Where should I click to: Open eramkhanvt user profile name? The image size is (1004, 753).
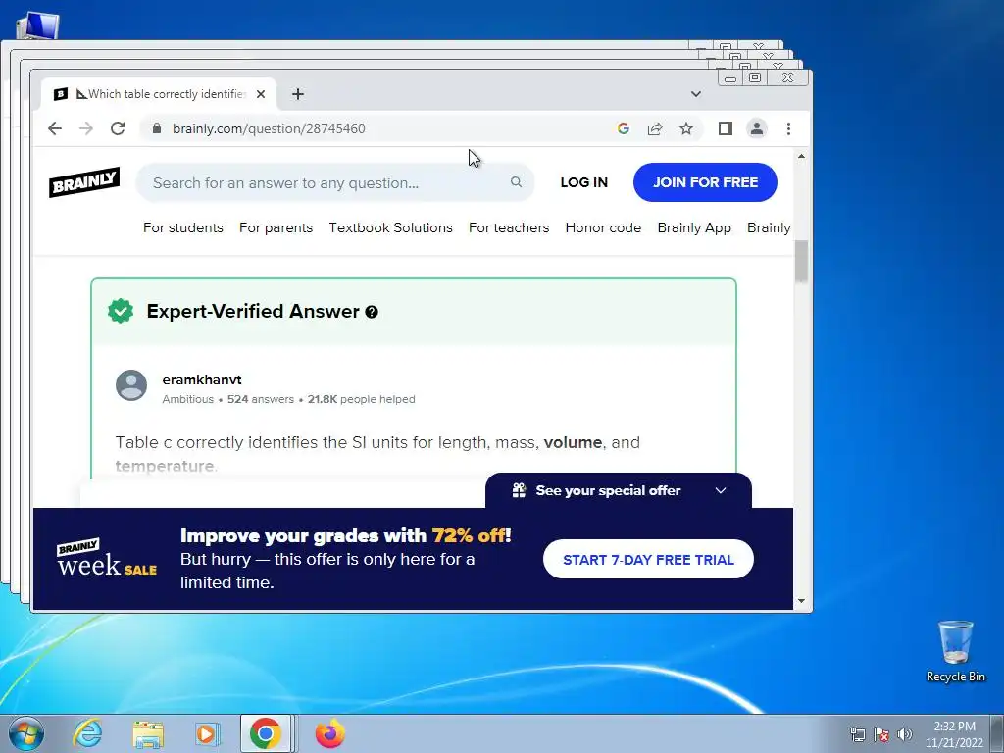click(202, 379)
